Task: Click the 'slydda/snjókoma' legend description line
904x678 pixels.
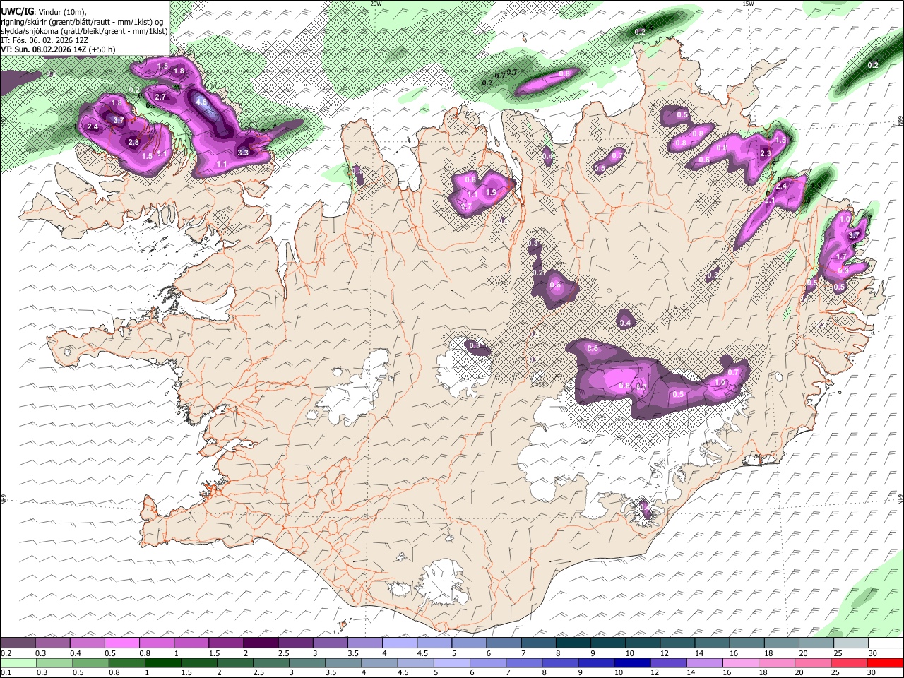Action: pyautogui.click(x=84, y=31)
